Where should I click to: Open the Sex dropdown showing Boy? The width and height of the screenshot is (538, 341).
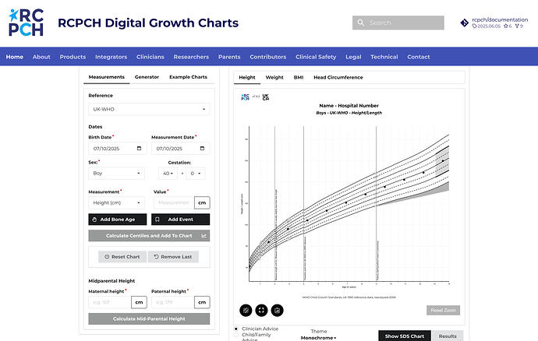coord(117,174)
